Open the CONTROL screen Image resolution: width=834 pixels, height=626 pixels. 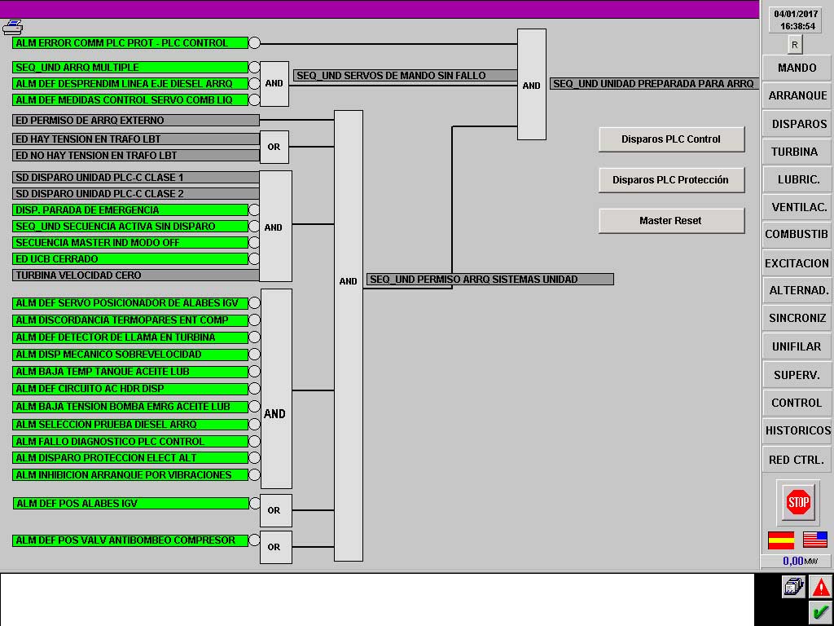[797, 403]
